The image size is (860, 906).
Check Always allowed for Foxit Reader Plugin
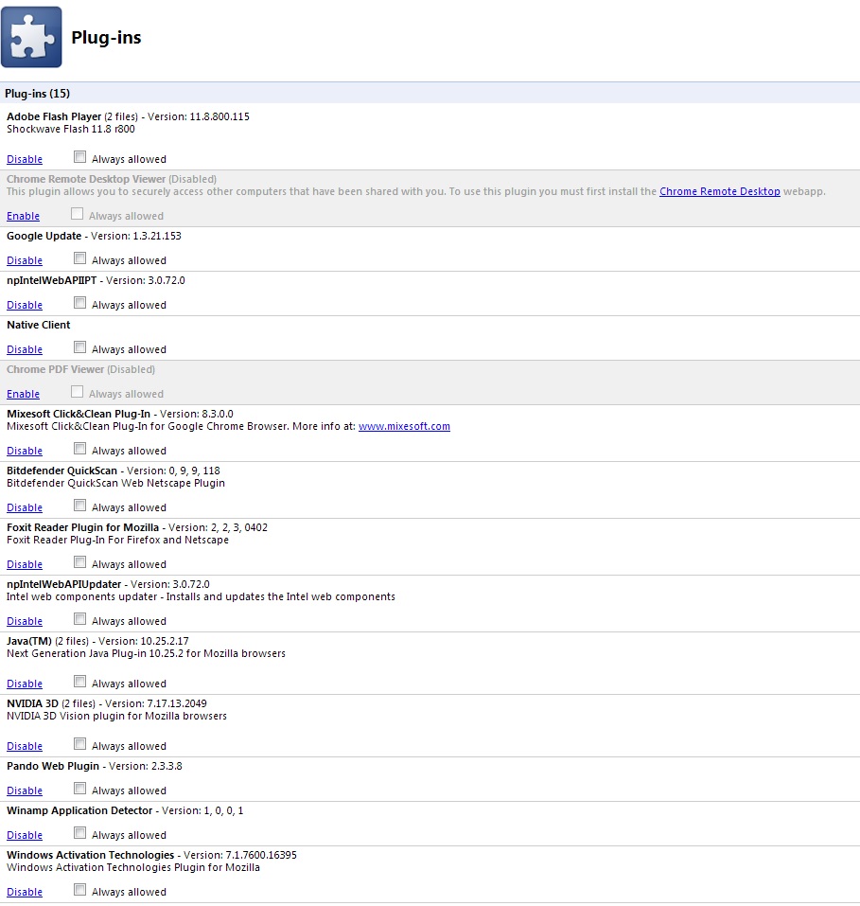[x=79, y=561]
